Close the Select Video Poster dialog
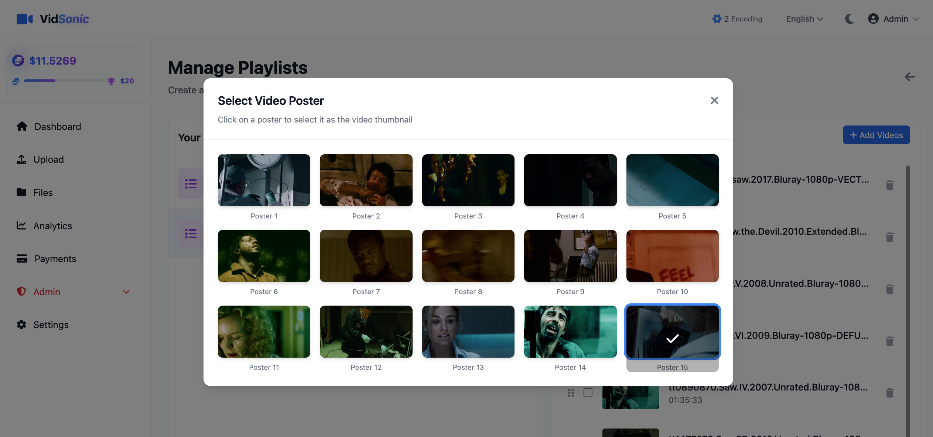933x437 pixels. [x=714, y=100]
